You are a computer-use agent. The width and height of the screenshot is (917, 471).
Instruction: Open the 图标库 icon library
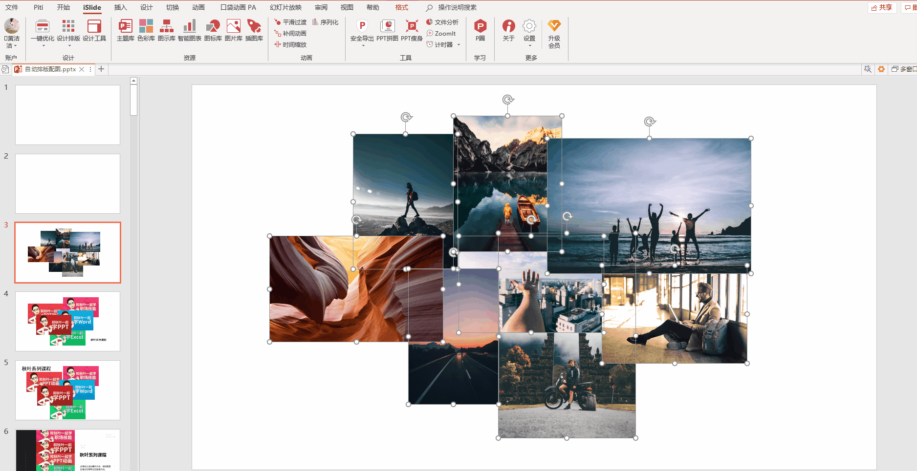coord(213,30)
